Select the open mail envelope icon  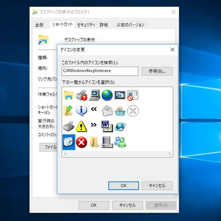[x=108, y=111]
